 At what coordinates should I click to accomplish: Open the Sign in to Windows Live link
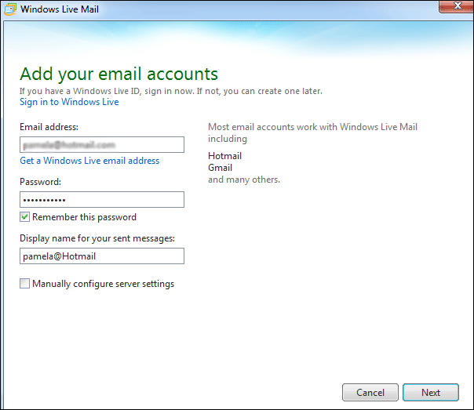coord(69,102)
